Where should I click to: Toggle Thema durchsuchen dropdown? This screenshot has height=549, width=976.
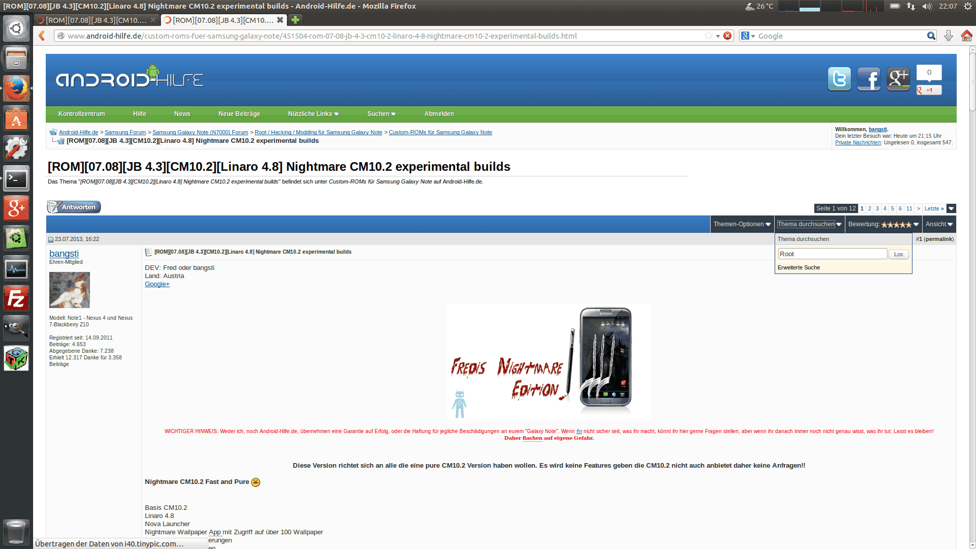pos(809,224)
